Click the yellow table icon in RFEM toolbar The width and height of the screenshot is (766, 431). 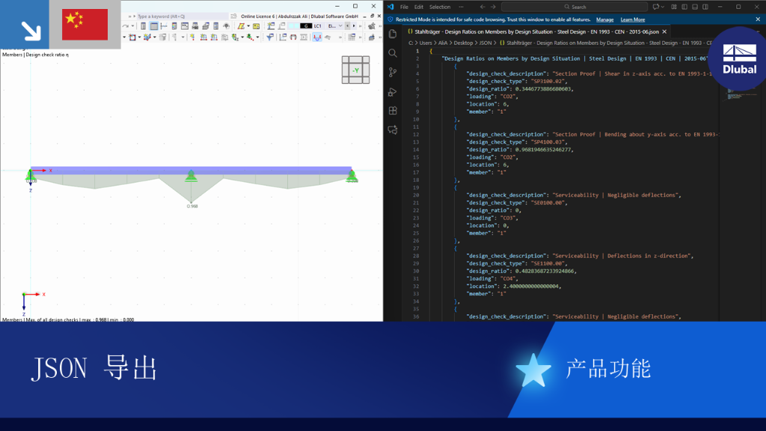click(256, 26)
